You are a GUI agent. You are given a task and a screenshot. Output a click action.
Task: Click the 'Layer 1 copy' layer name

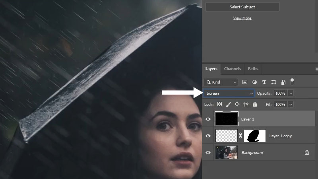point(281,136)
